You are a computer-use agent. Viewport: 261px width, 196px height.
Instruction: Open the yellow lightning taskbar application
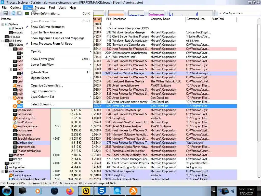86,191
